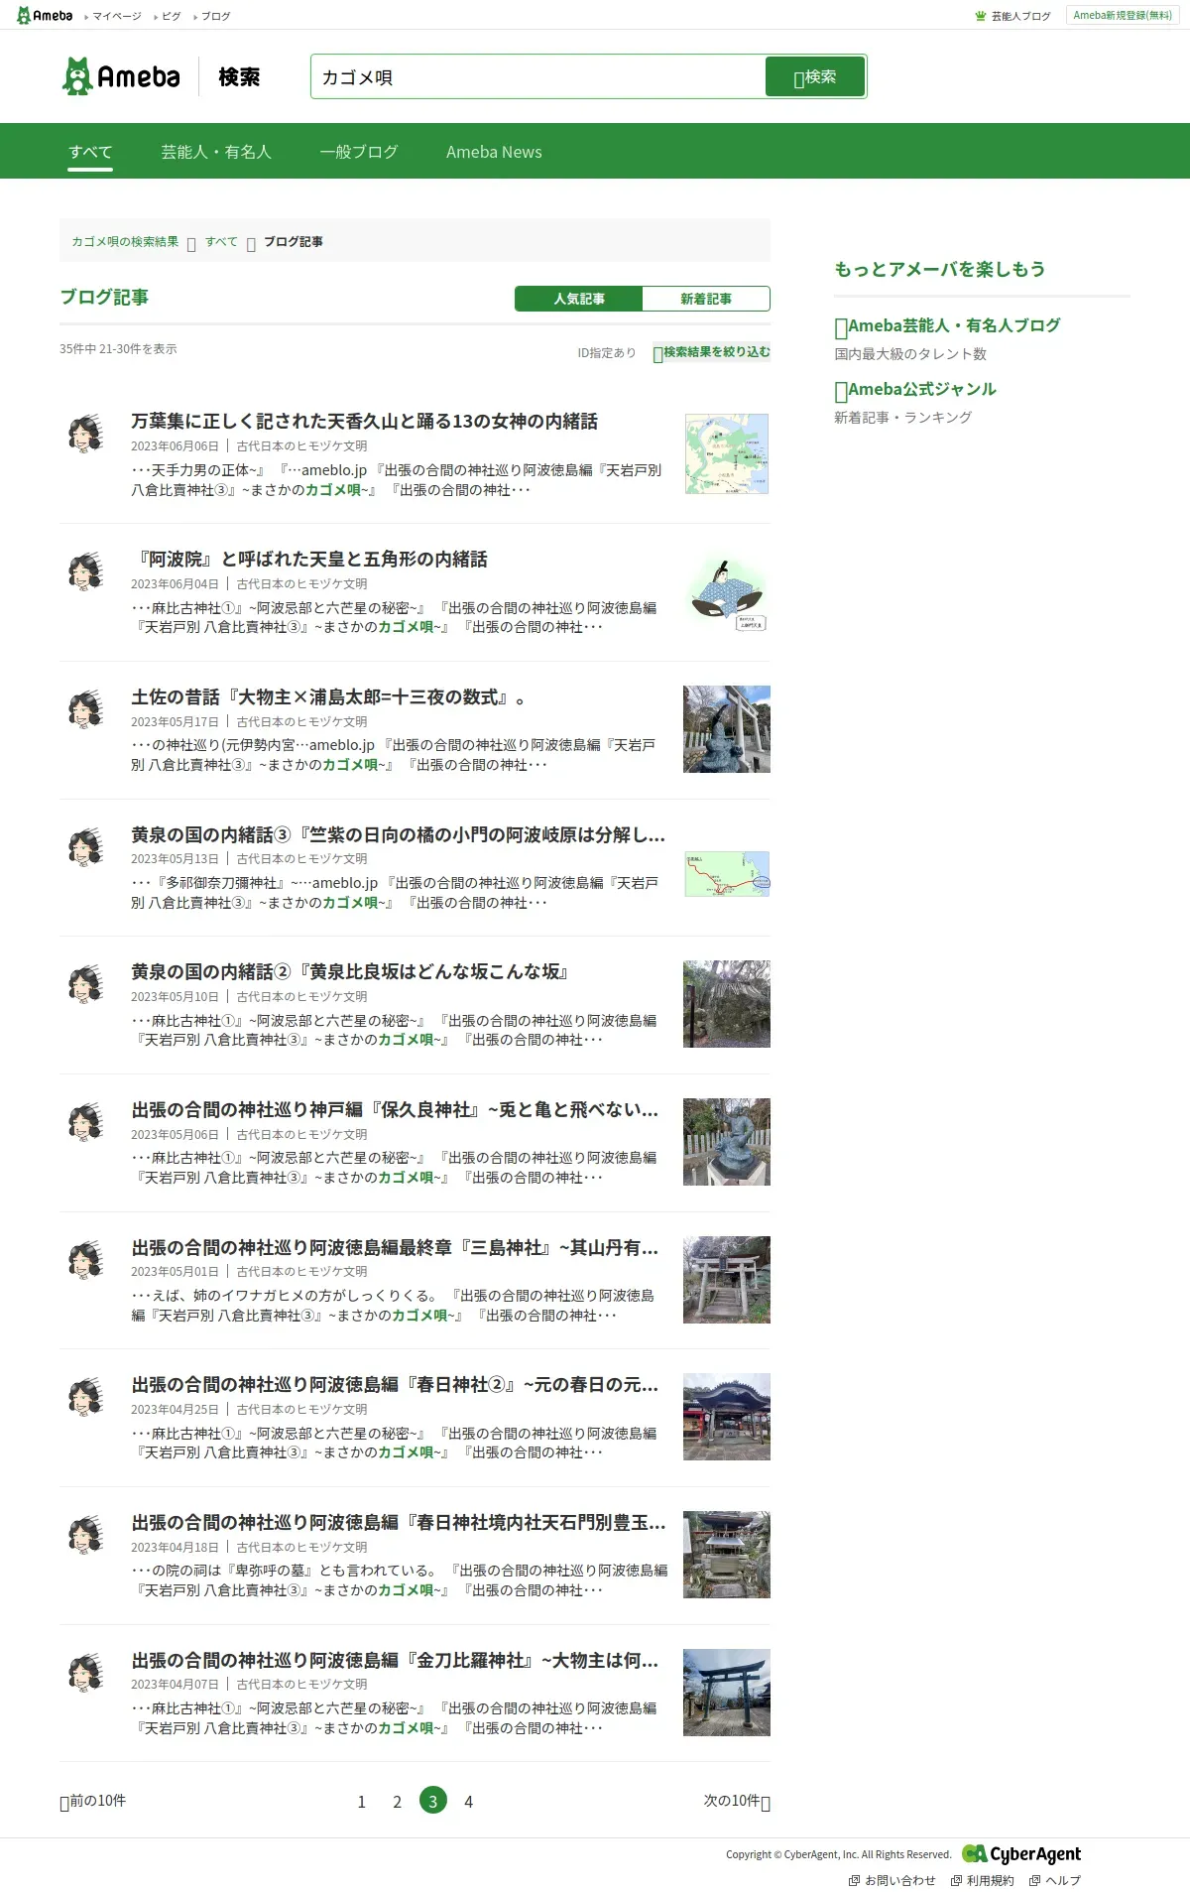The image size is (1190, 1892).
Task: Select 新着記事 sort toggle
Action: click(x=706, y=299)
